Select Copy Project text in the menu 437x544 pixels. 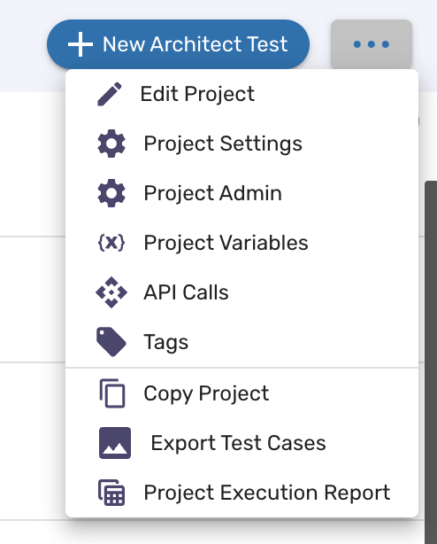click(x=206, y=393)
